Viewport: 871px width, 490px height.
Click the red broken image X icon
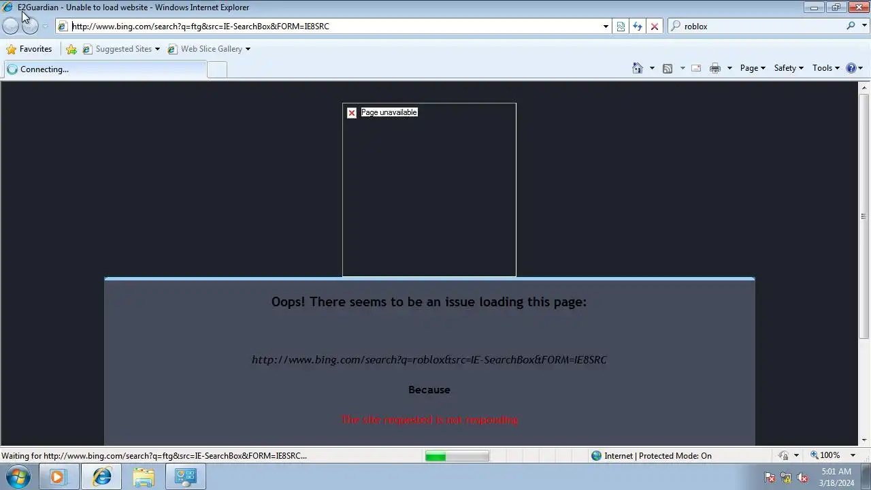[x=352, y=113]
